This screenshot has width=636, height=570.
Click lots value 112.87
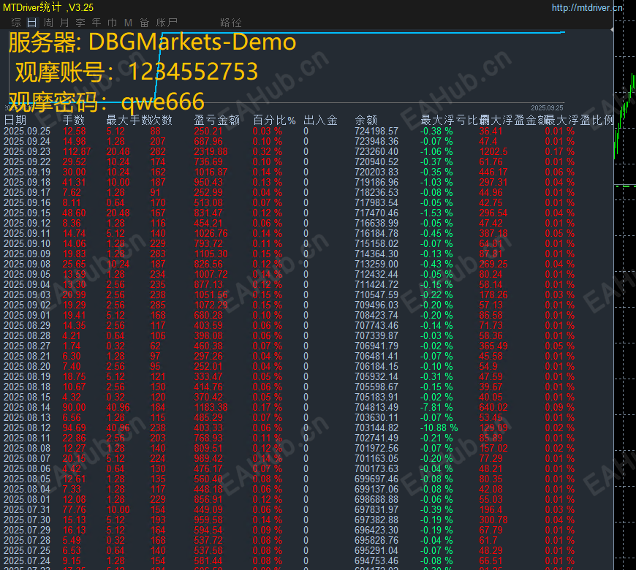pos(77,151)
